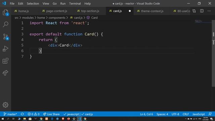Click line number 1 in the gutter
The width and height of the screenshot is (215, 121).
(23, 23)
